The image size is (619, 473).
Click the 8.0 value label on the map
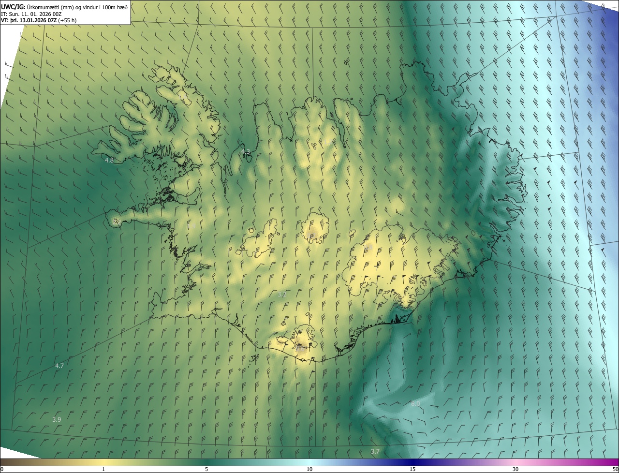pyautogui.click(x=415, y=403)
